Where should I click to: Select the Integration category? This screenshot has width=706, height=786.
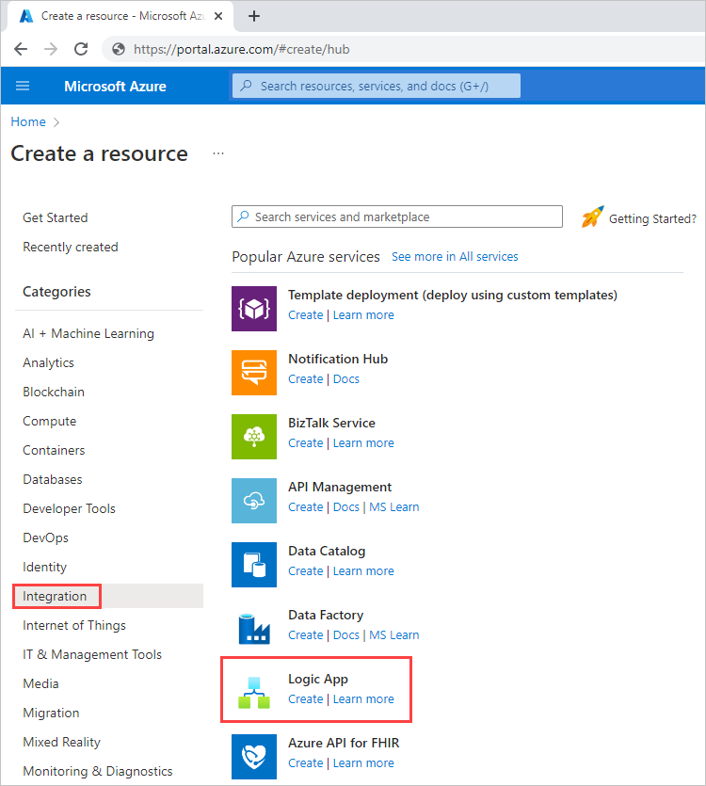coord(55,596)
